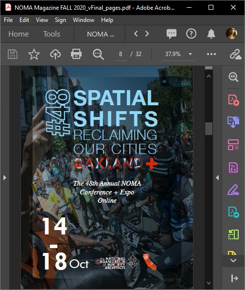
Task: Star this file as a favorite
Action: (x=34, y=54)
